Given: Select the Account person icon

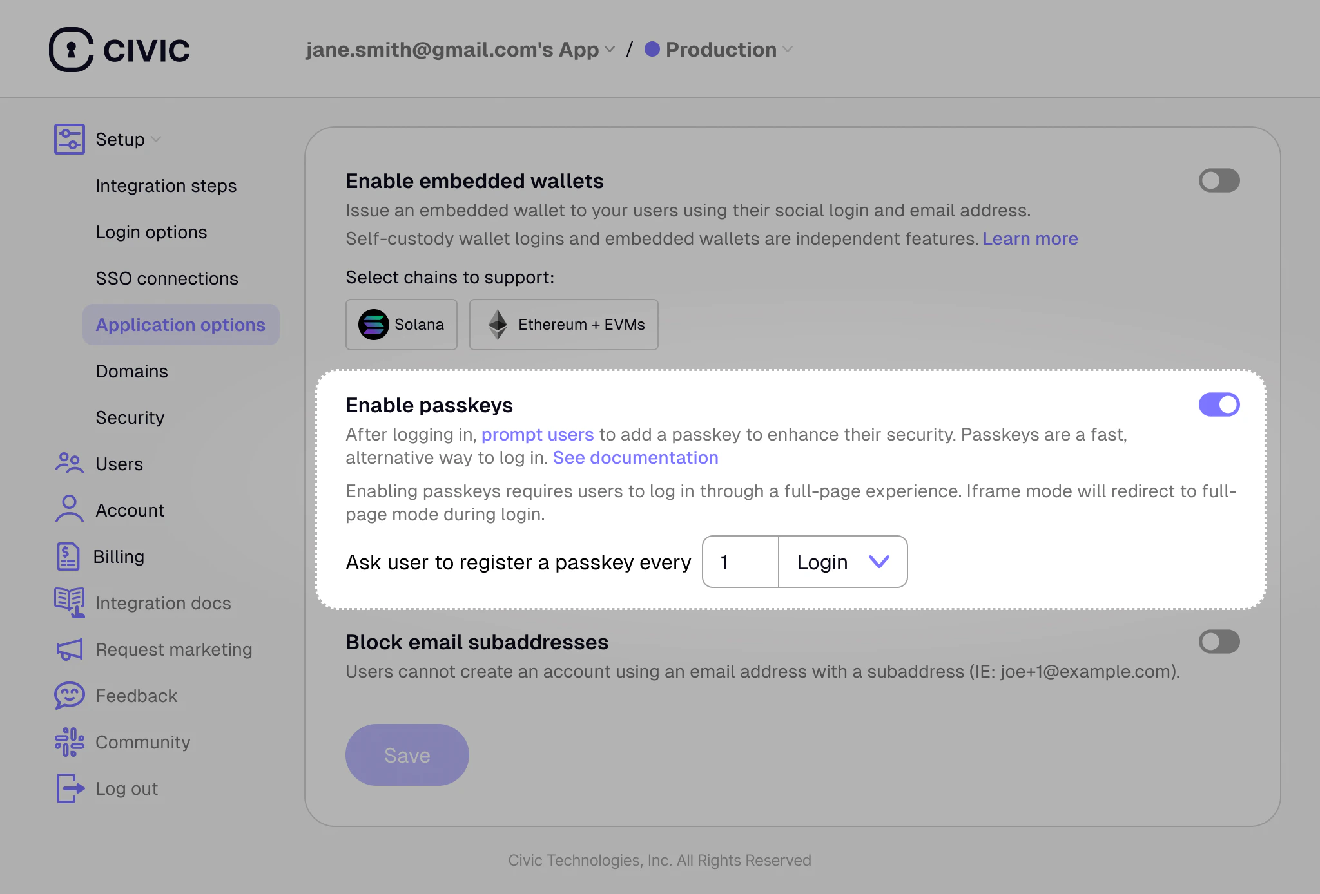Looking at the screenshot, I should (69, 510).
